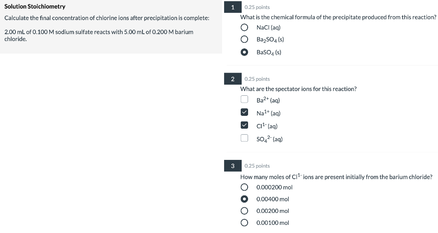Click the final concentration instruction text
This screenshot has height=233, width=438.
pyautogui.click(x=107, y=18)
